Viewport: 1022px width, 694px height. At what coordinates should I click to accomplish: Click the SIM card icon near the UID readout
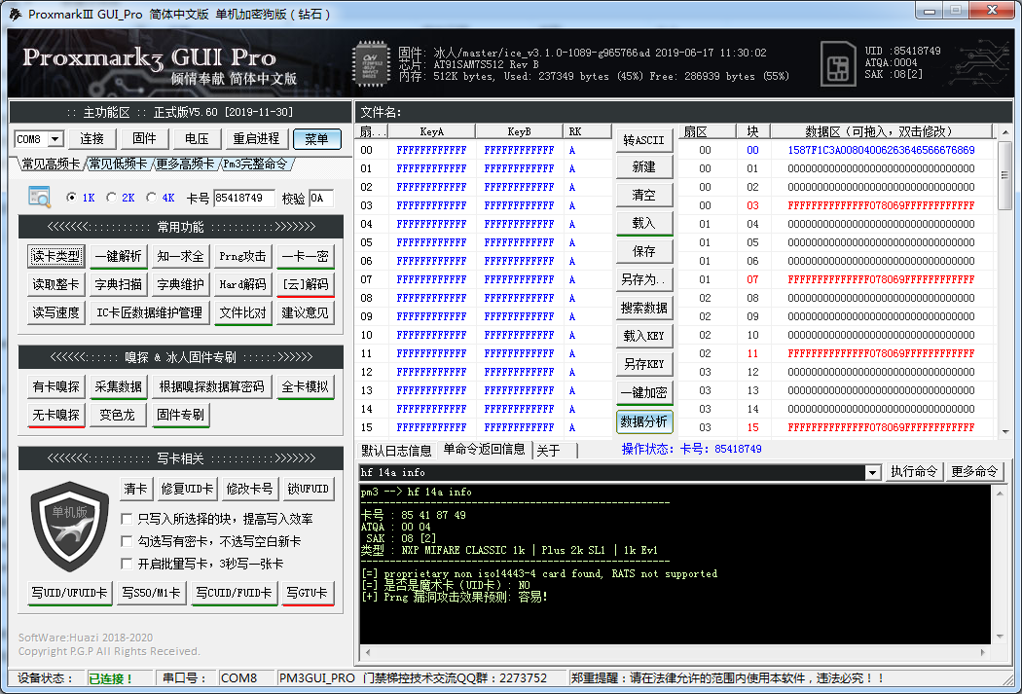tap(837, 61)
